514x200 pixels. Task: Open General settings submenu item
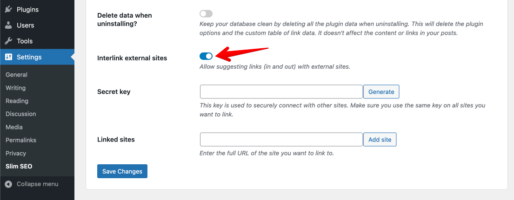point(16,75)
